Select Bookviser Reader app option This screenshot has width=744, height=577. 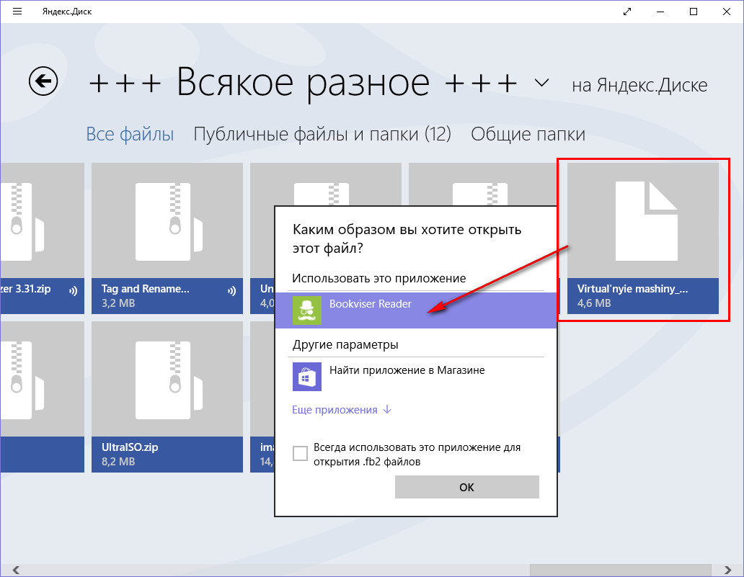(x=416, y=310)
